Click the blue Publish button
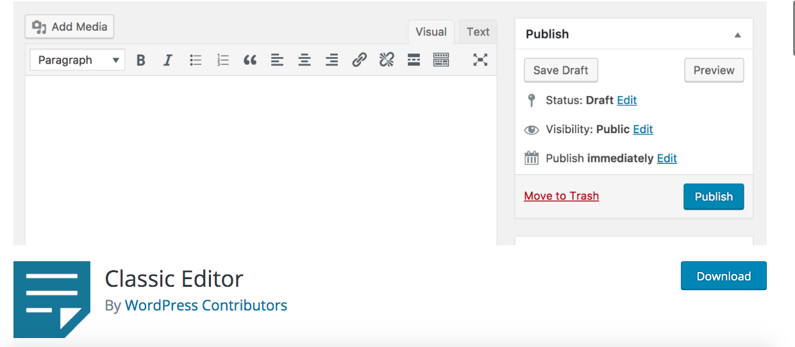 [x=714, y=197]
